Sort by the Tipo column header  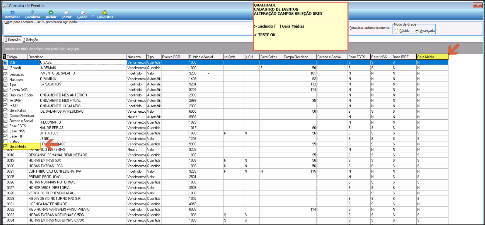pyautogui.click(x=154, y=57)
